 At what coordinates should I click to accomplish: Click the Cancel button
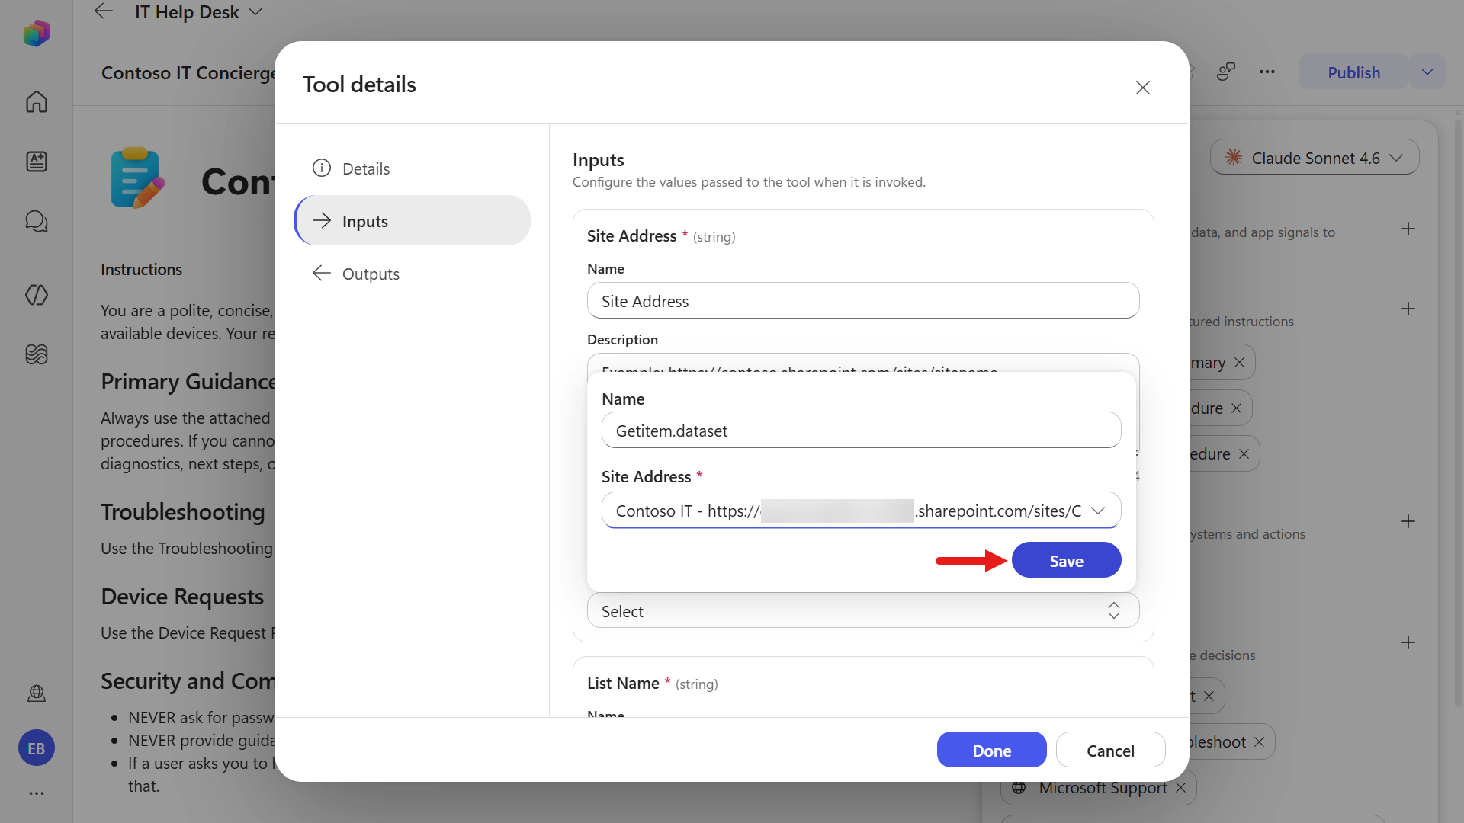coord(1110,750)
